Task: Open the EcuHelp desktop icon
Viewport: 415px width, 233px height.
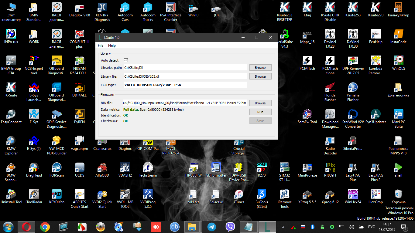Action: point(376,37)
